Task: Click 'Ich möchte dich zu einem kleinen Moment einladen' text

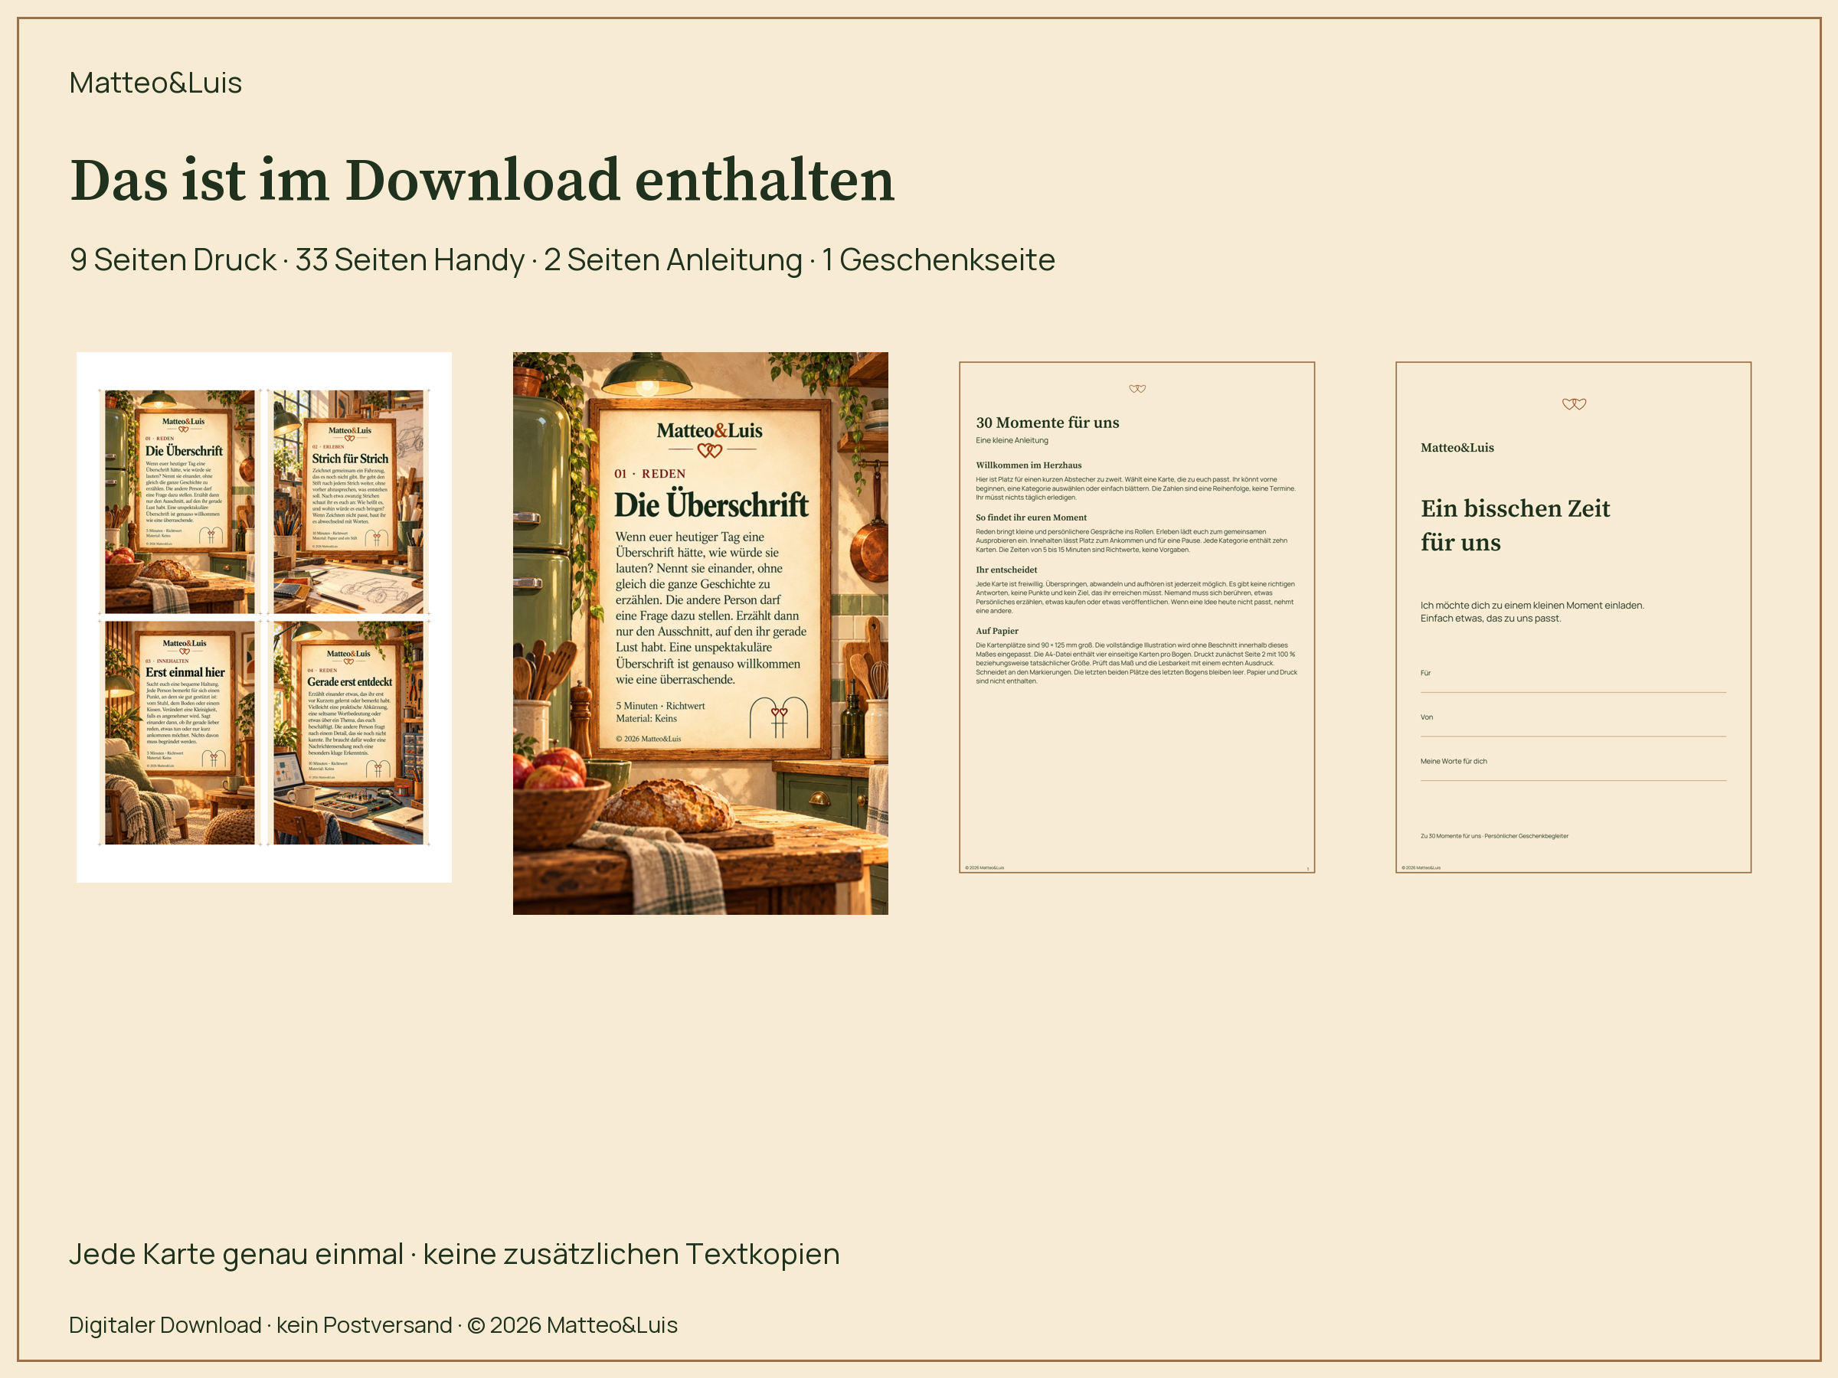Action: point(1532,606)
